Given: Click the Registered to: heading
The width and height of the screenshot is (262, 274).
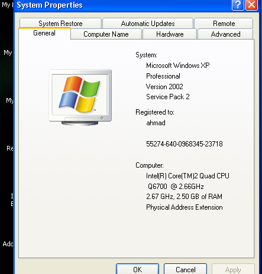Looking at the screenshot, I should tap(155, 112).
